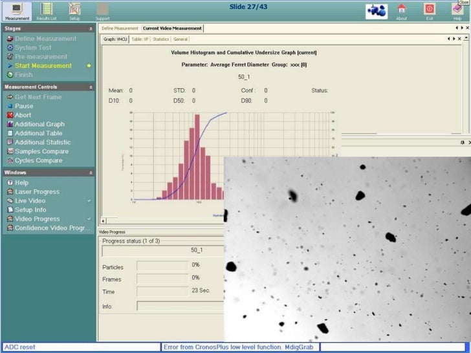Toggle the Live Video window
471x353 pixels.
coord(30,201)
